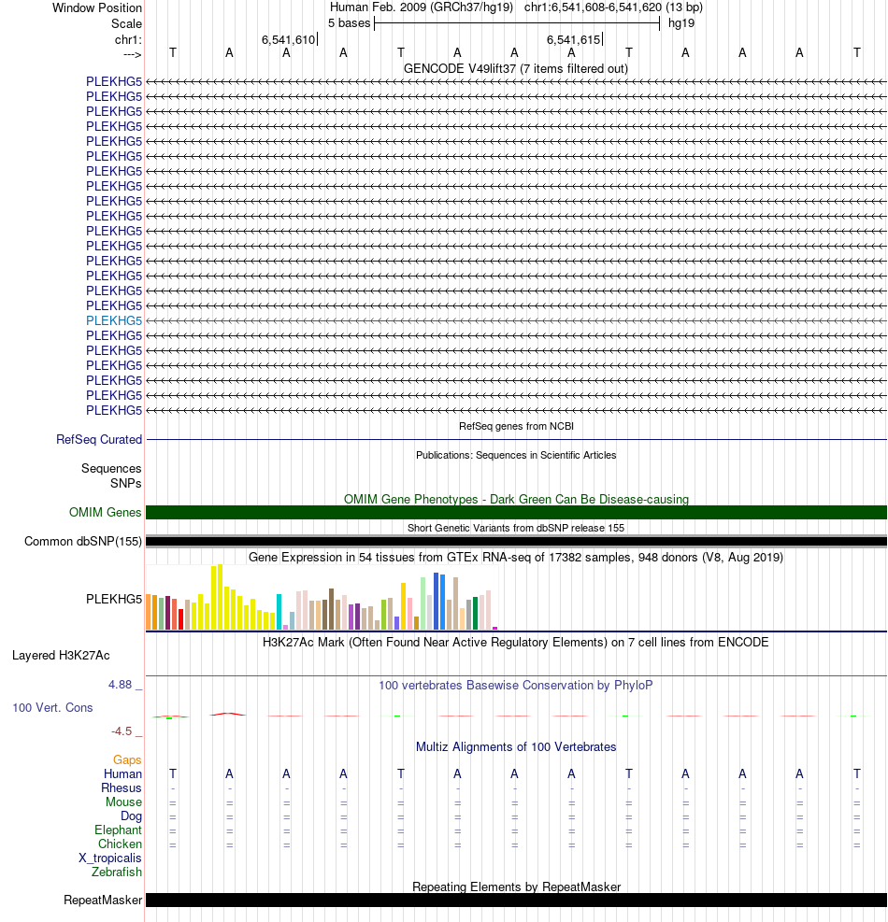
Task: Click the pure red bar in the GTEx chart
Action: coord(180,619)
